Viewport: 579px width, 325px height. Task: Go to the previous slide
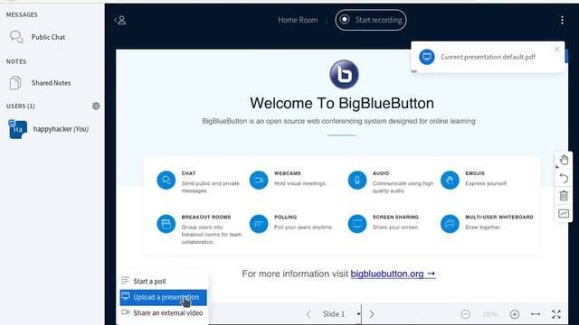pos(308,314)
